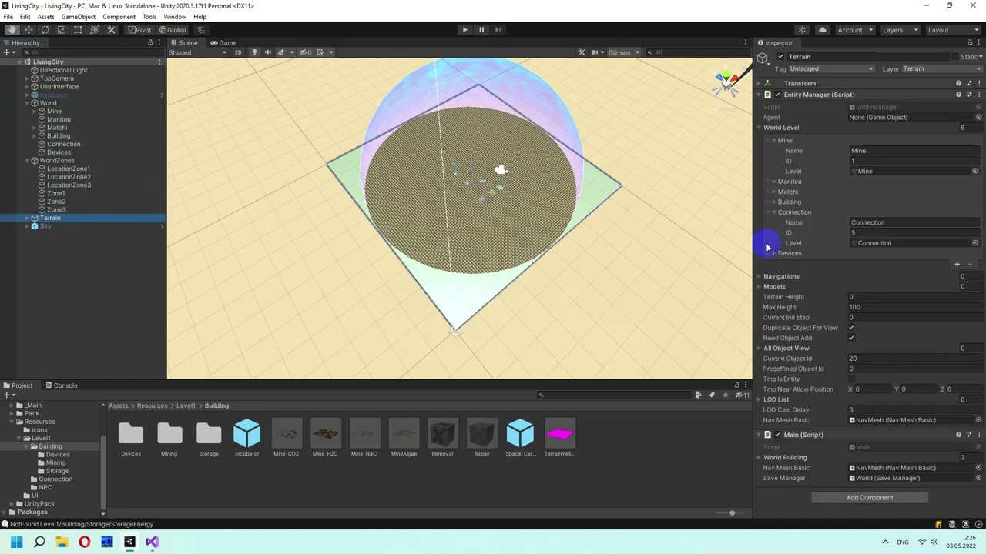Switch to the Console tab

pos(61,385)
